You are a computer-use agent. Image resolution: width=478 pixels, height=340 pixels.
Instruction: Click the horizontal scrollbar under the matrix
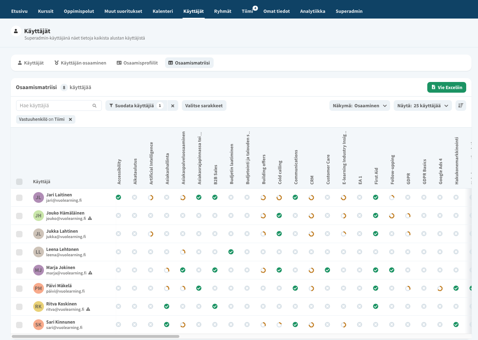point(95,336)
